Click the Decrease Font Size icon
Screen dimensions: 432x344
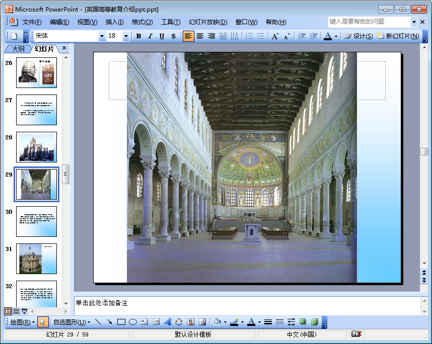[x=286, y=36]
